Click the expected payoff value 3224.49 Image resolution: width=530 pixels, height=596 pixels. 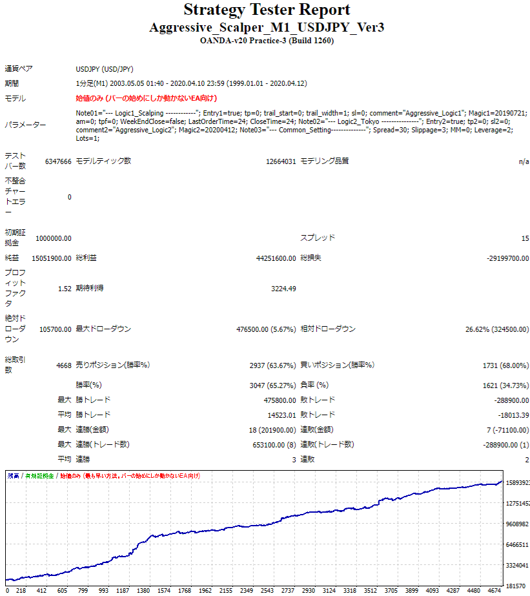click(283, 289)
